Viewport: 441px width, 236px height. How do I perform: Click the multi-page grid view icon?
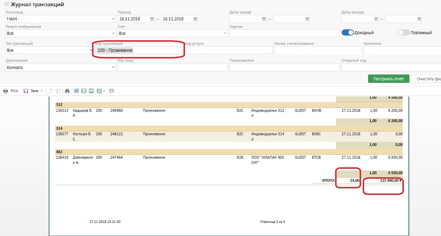[99, 91]
